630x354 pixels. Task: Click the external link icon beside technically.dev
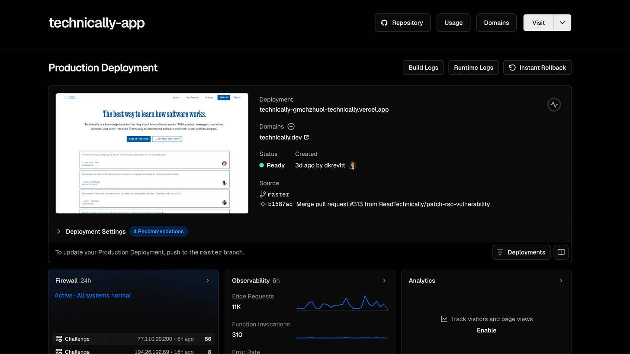click(x=306, y=138)
